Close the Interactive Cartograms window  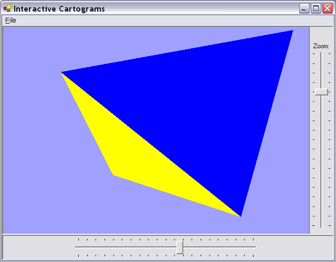(327, 8)
